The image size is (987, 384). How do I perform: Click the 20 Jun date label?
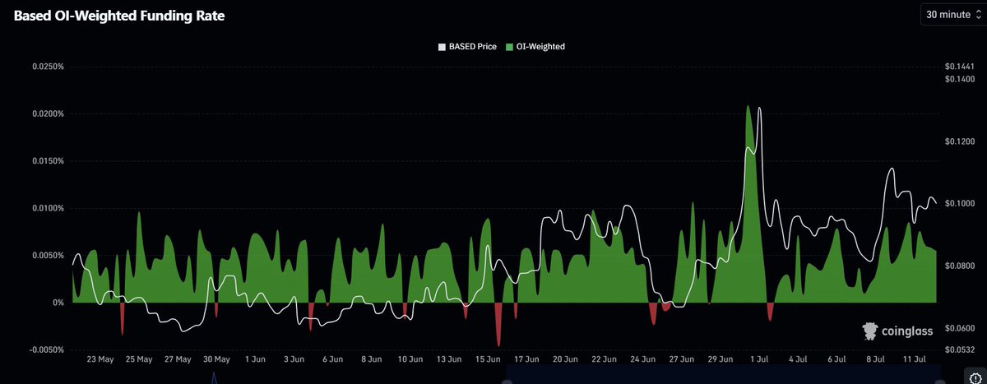565,359
